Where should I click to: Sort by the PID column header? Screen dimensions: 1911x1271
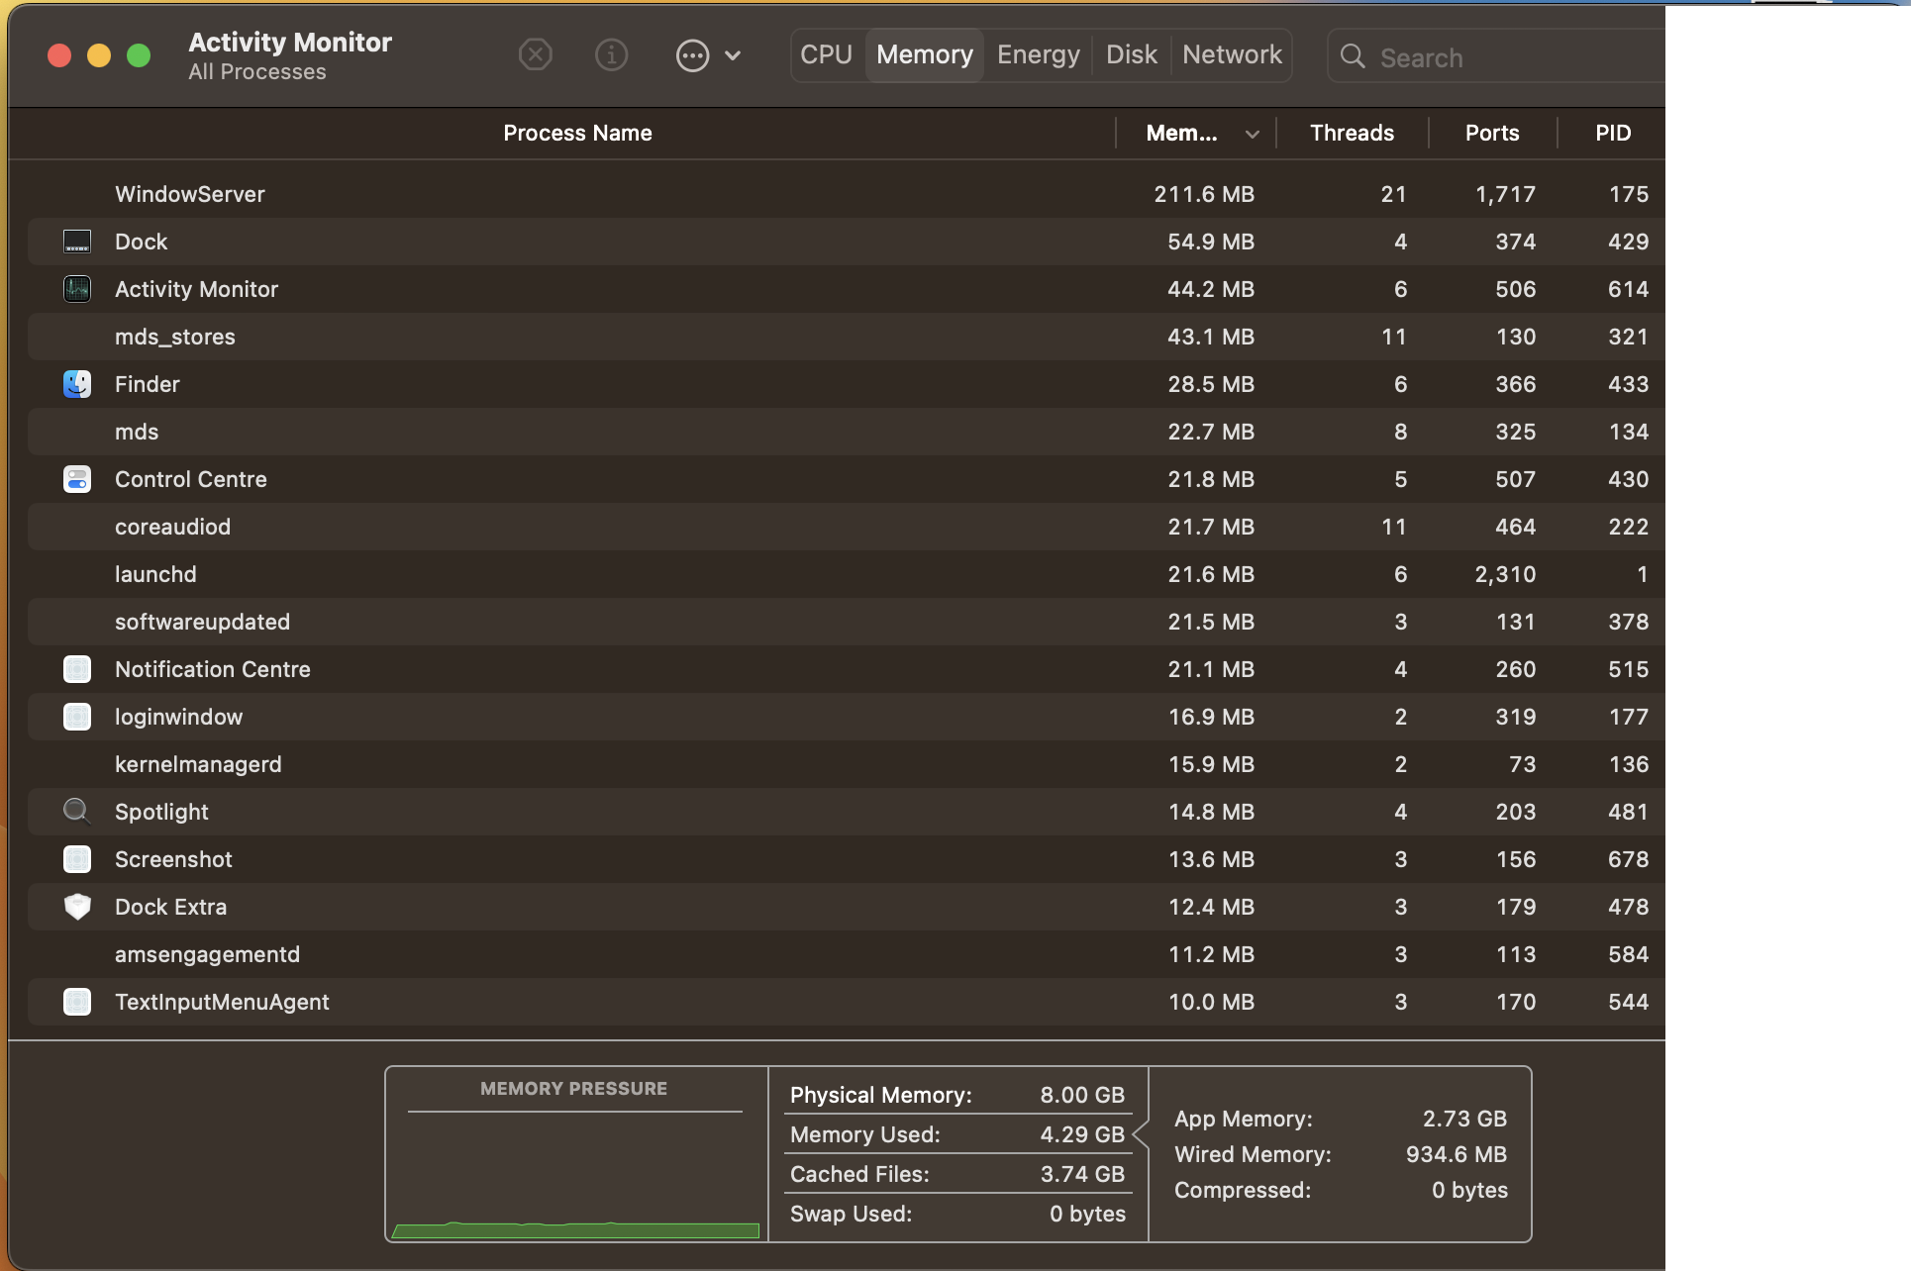coord(1612,133)
